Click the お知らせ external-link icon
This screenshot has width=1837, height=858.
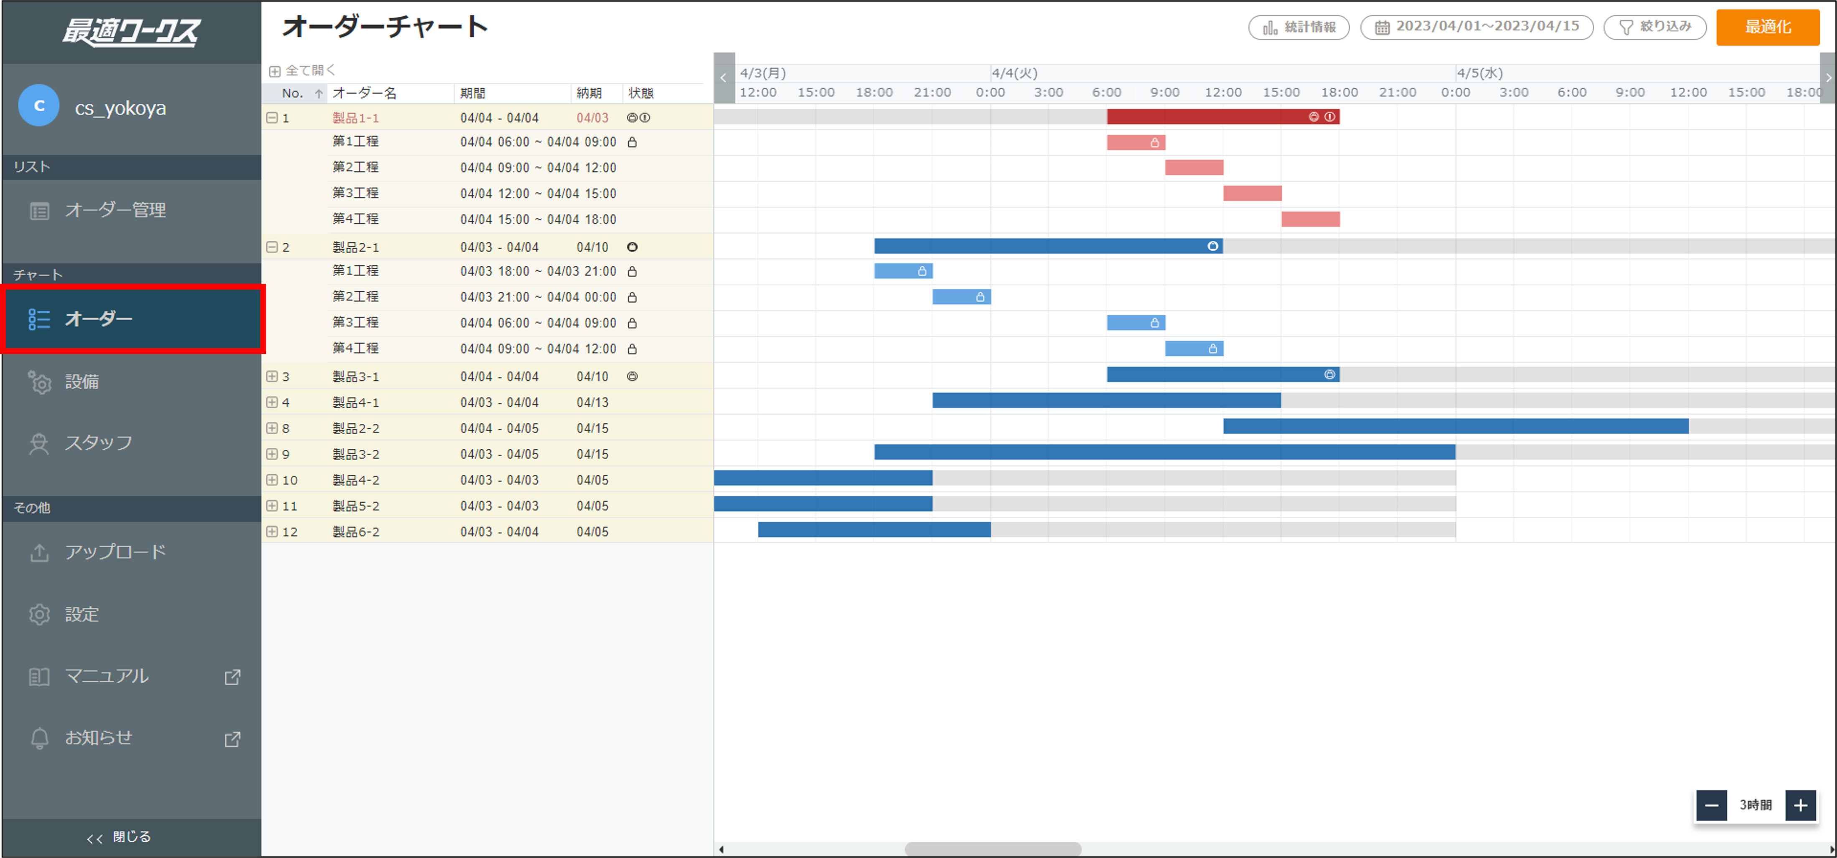tap(232, 739)
